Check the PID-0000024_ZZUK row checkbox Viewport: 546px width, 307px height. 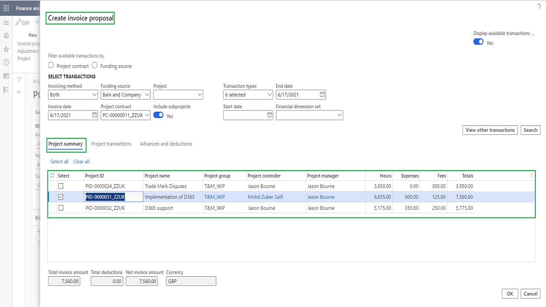coord(61,186)
